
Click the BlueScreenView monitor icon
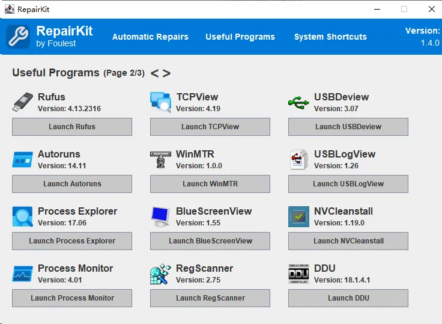coord(160,216)
